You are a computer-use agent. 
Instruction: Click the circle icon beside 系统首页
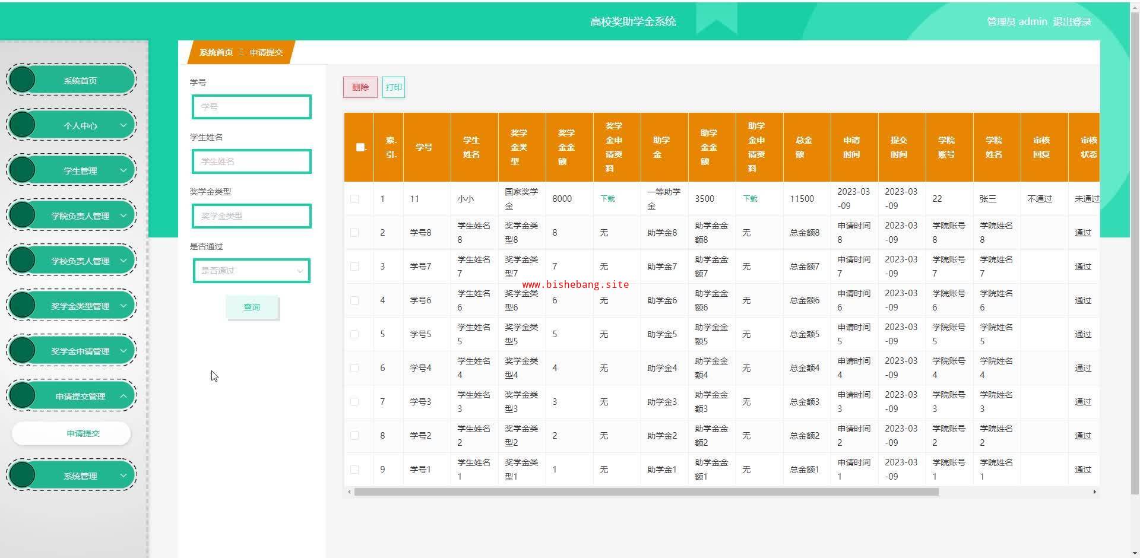coord(23,80)
